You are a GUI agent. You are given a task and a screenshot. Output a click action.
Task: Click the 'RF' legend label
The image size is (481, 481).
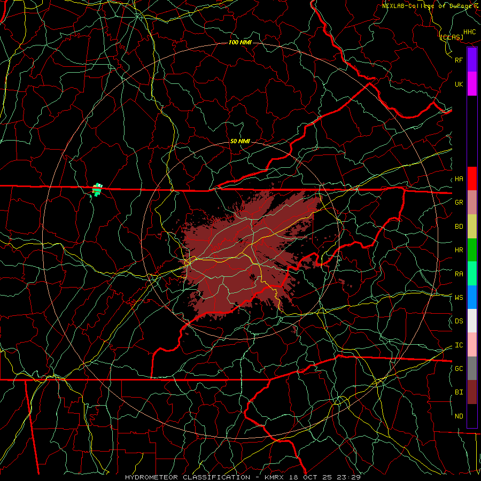pos(459,60)
